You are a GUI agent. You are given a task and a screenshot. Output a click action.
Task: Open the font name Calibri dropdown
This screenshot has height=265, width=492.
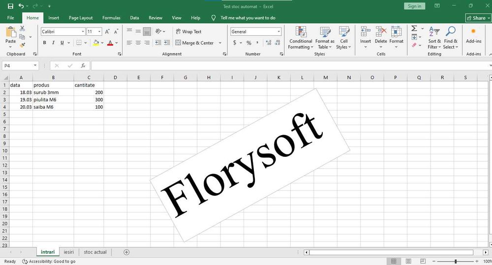click(83, 31)
